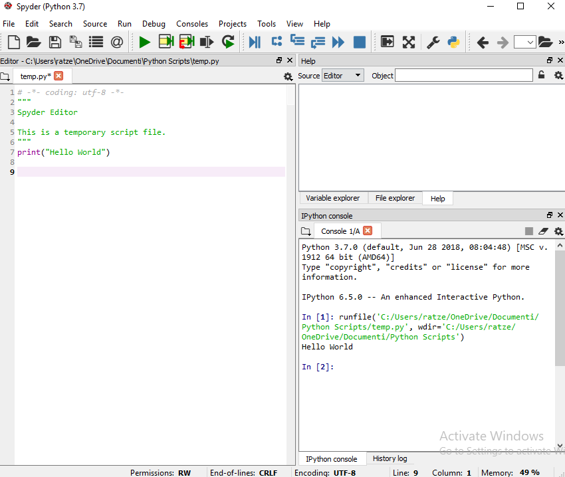
Task: Create a new file
Action: [x=13, y=42]
